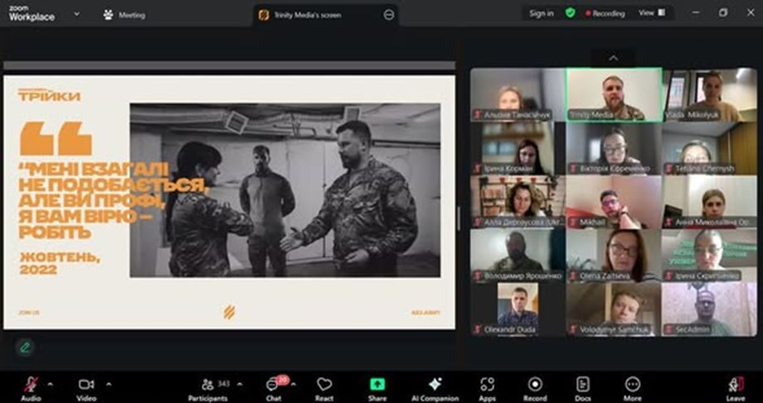Image resolution: width=763 pixels, height=403 pixels.
Task: Expand audio options arrow next to Audio
Action: pyautogui.click(x=50, y=384)
